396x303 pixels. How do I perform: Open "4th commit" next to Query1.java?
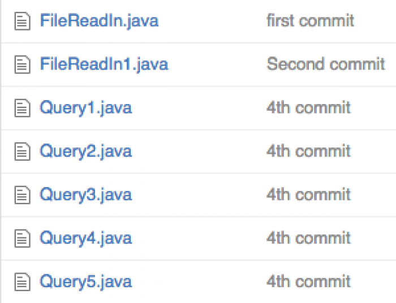coord(309,108)
